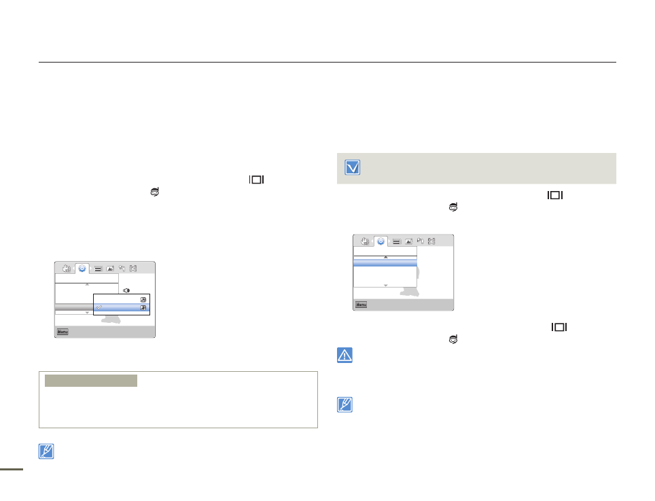Select the blue gear settings tab in left menu

click(x=82, y=269)
